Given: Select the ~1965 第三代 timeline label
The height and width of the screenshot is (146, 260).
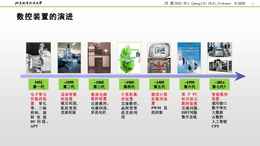Looking at the screenshot, I should [x=99, y=84].
